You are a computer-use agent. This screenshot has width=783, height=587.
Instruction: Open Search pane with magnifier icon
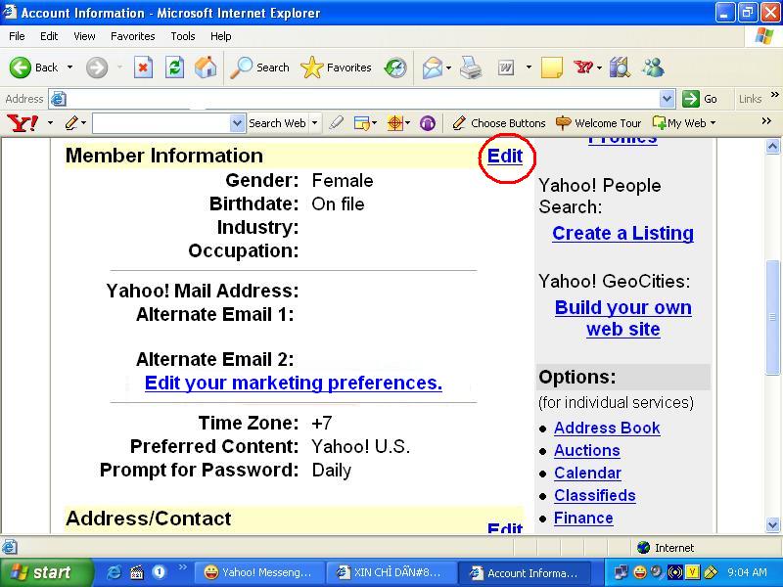[x=260, y=68]
